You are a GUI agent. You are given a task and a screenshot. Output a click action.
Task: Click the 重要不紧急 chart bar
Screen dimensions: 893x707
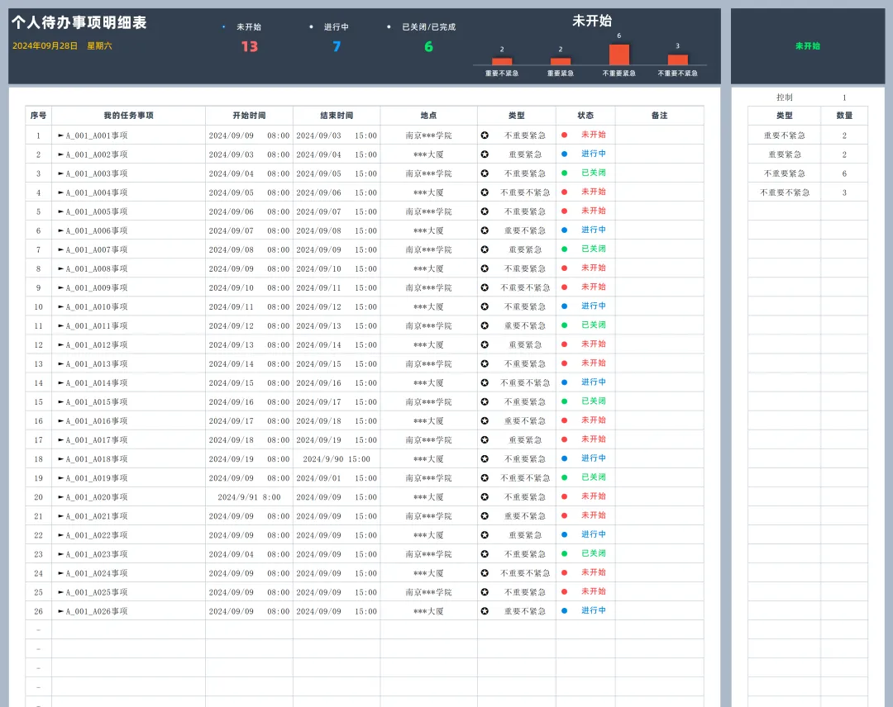[x=502, y=61]
